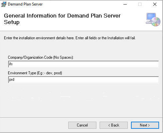Viewport: 163px width, 133px height.
Task: Focus the Company/Organization Code input field
Action: (x=83, y=64)
